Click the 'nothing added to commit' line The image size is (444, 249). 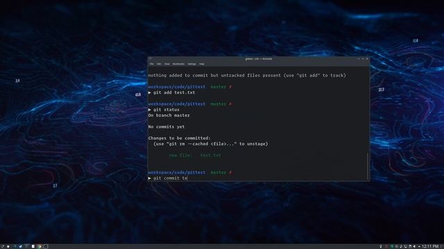[247, 75]
